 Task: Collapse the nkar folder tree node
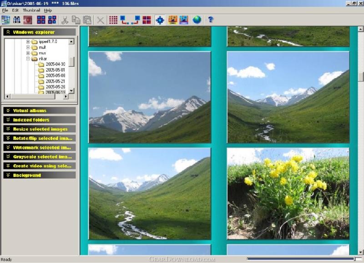(x=28, y=59)
